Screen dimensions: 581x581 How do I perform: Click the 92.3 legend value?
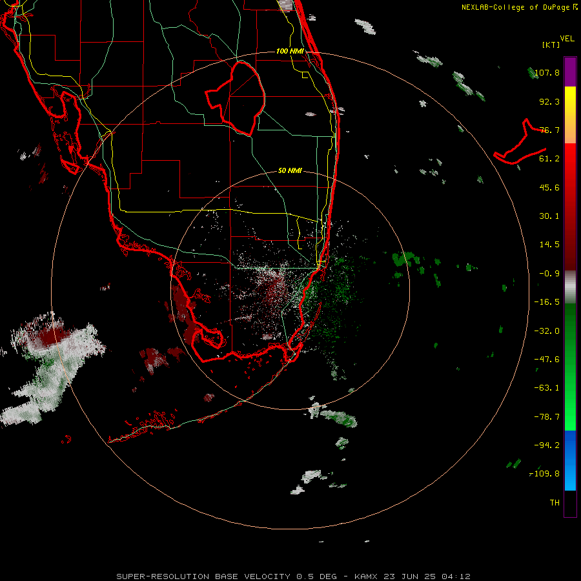click(549, 101)
